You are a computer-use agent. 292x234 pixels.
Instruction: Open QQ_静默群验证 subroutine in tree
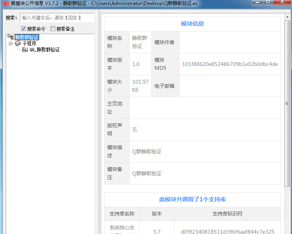pos(45,49)
